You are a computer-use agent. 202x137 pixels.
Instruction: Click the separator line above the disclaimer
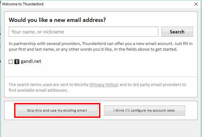pos(101,77)
